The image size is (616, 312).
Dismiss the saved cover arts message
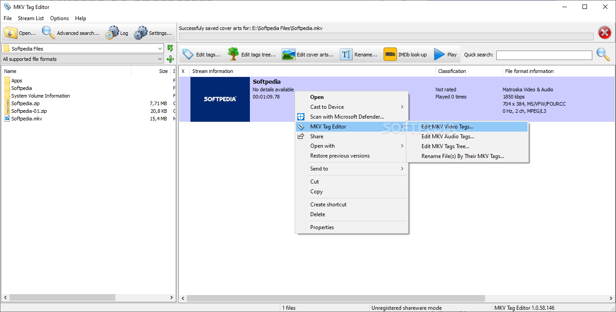[604, 32]
